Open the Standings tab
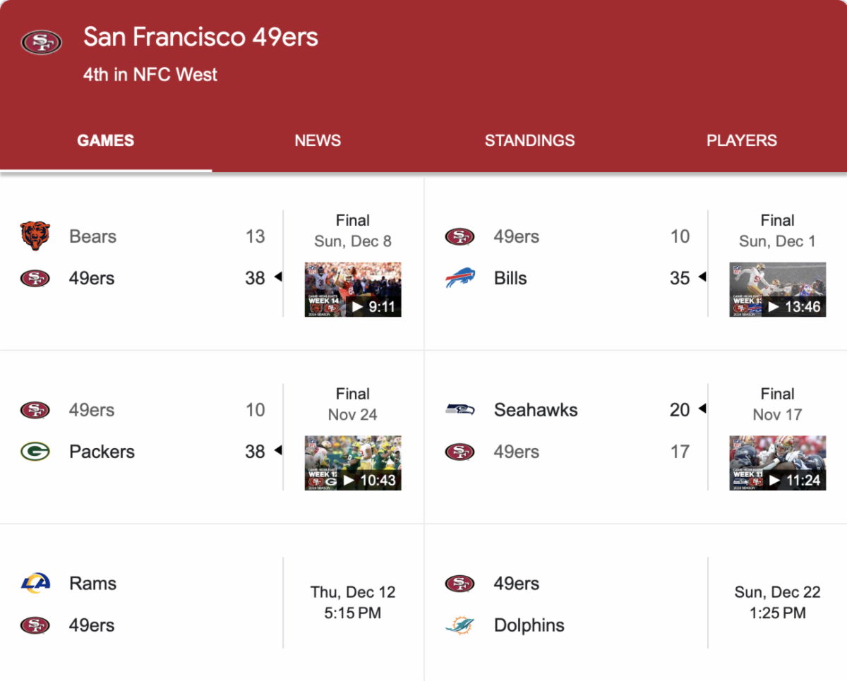Screen dimensions: 847x681 (x=529, y=140)
